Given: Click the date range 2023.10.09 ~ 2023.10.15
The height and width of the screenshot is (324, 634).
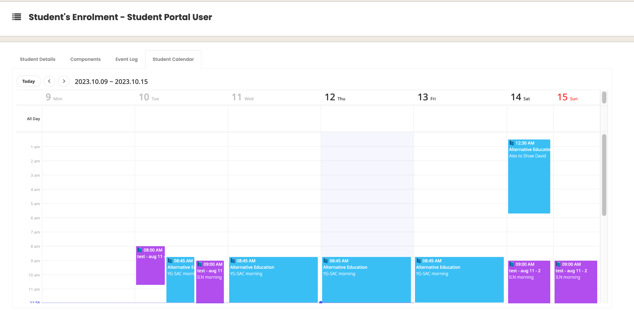Looking at the screenshot, I should click(x=111, y=82).
